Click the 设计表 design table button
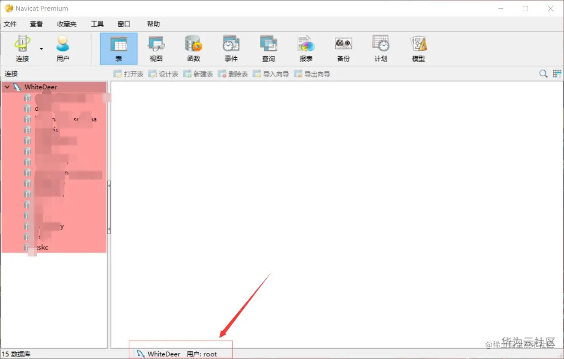The width and height of the screenshot is (564, 359). point(163,74)
